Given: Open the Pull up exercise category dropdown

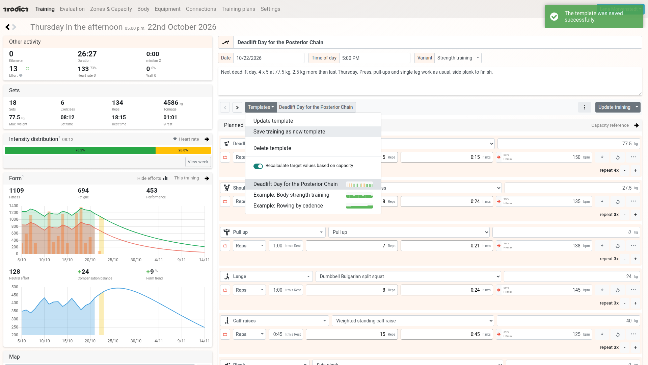Looking at the screenshot, I should pos(273,233).
